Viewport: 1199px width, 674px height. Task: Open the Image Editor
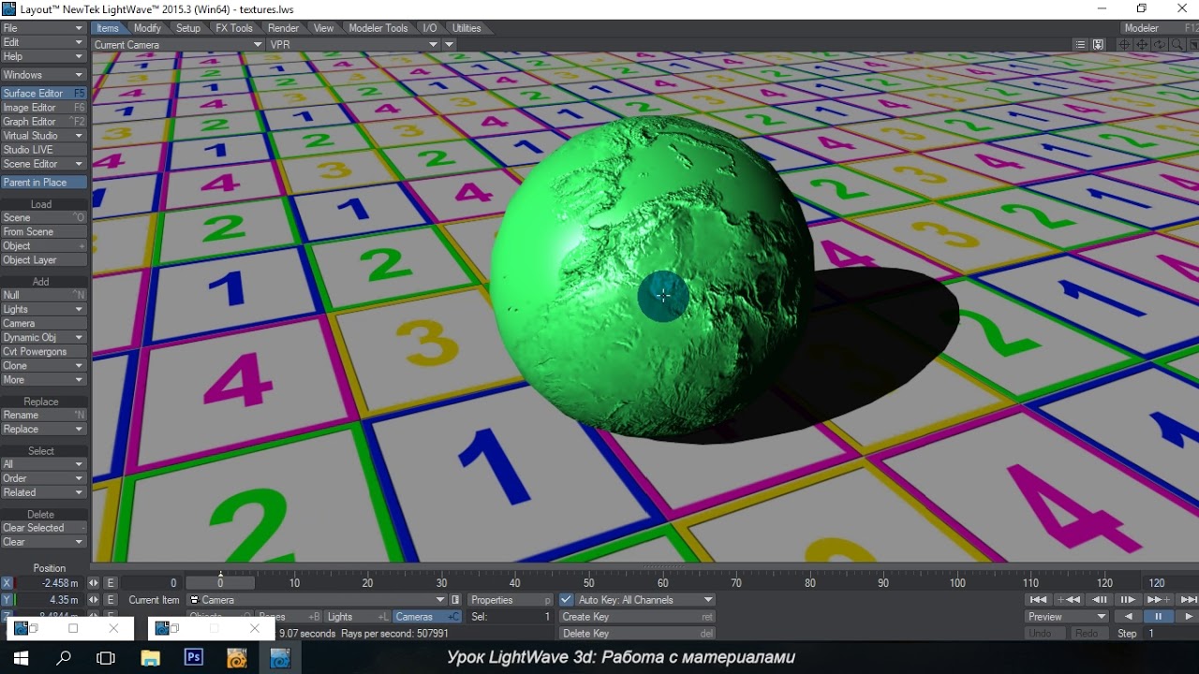[44, 108]
